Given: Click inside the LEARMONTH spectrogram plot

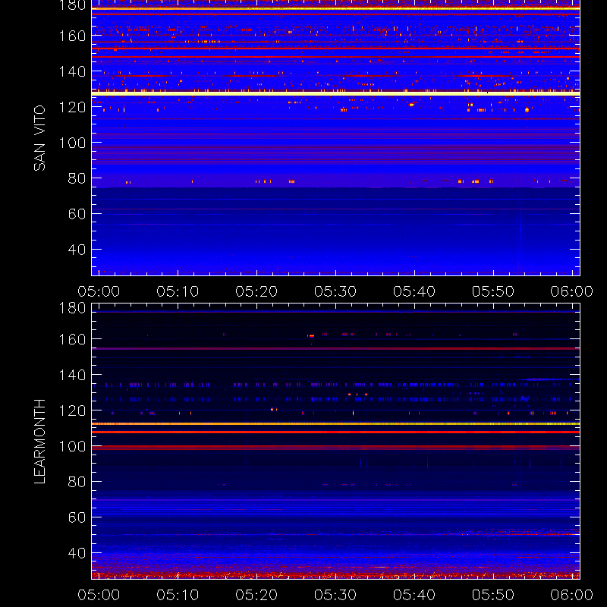Looking at the screenshot, I should (x=335, y=442).
